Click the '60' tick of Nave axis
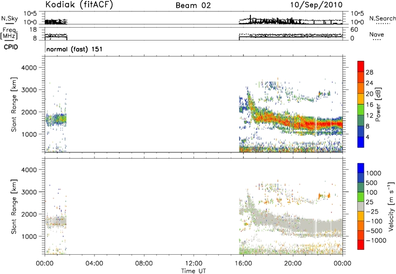Screen dimensions: 396x274 354,30
